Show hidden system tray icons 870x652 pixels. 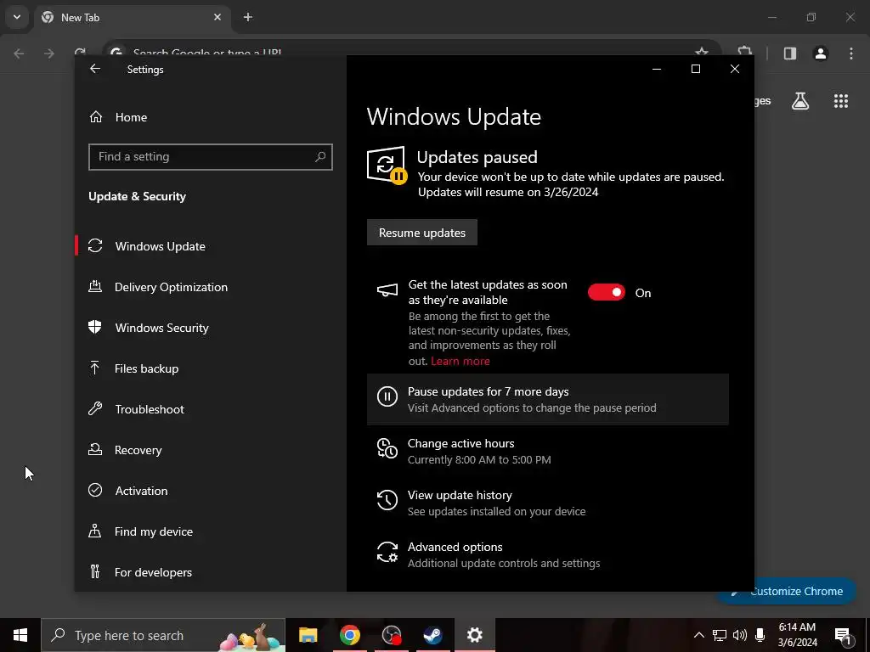click(x=699, y=635)
